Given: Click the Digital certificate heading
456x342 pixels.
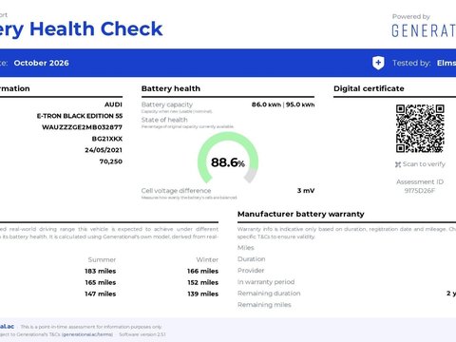Looking at the screenshot, I should (x=369, y=88).
